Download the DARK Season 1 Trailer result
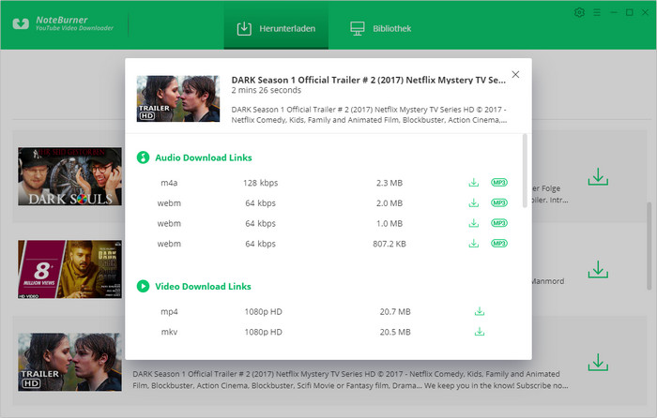This screenshot has width=657, height=418. (x=598, y=363)
